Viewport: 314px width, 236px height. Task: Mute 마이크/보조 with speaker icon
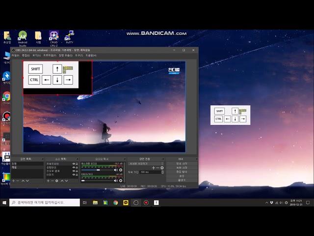[x=116, y=180]
